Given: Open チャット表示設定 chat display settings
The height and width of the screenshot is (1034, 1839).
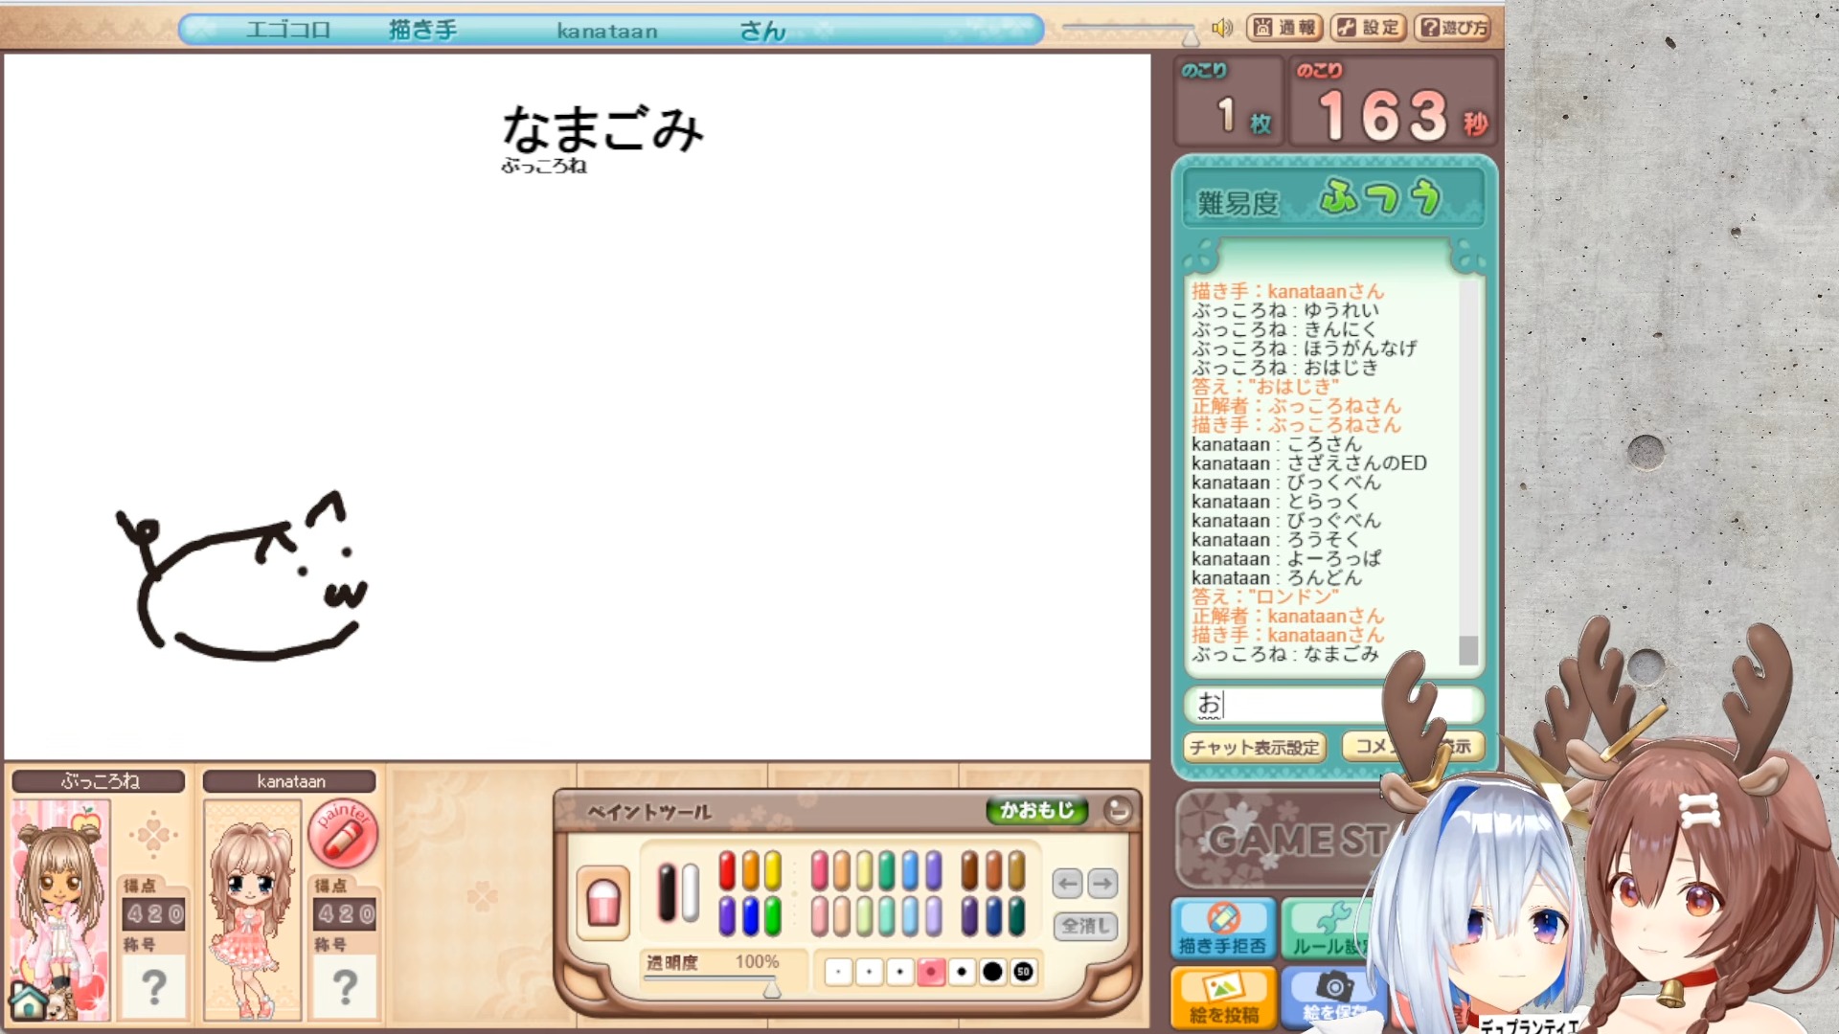Looking at the screenshot, I should [1255, 747].
